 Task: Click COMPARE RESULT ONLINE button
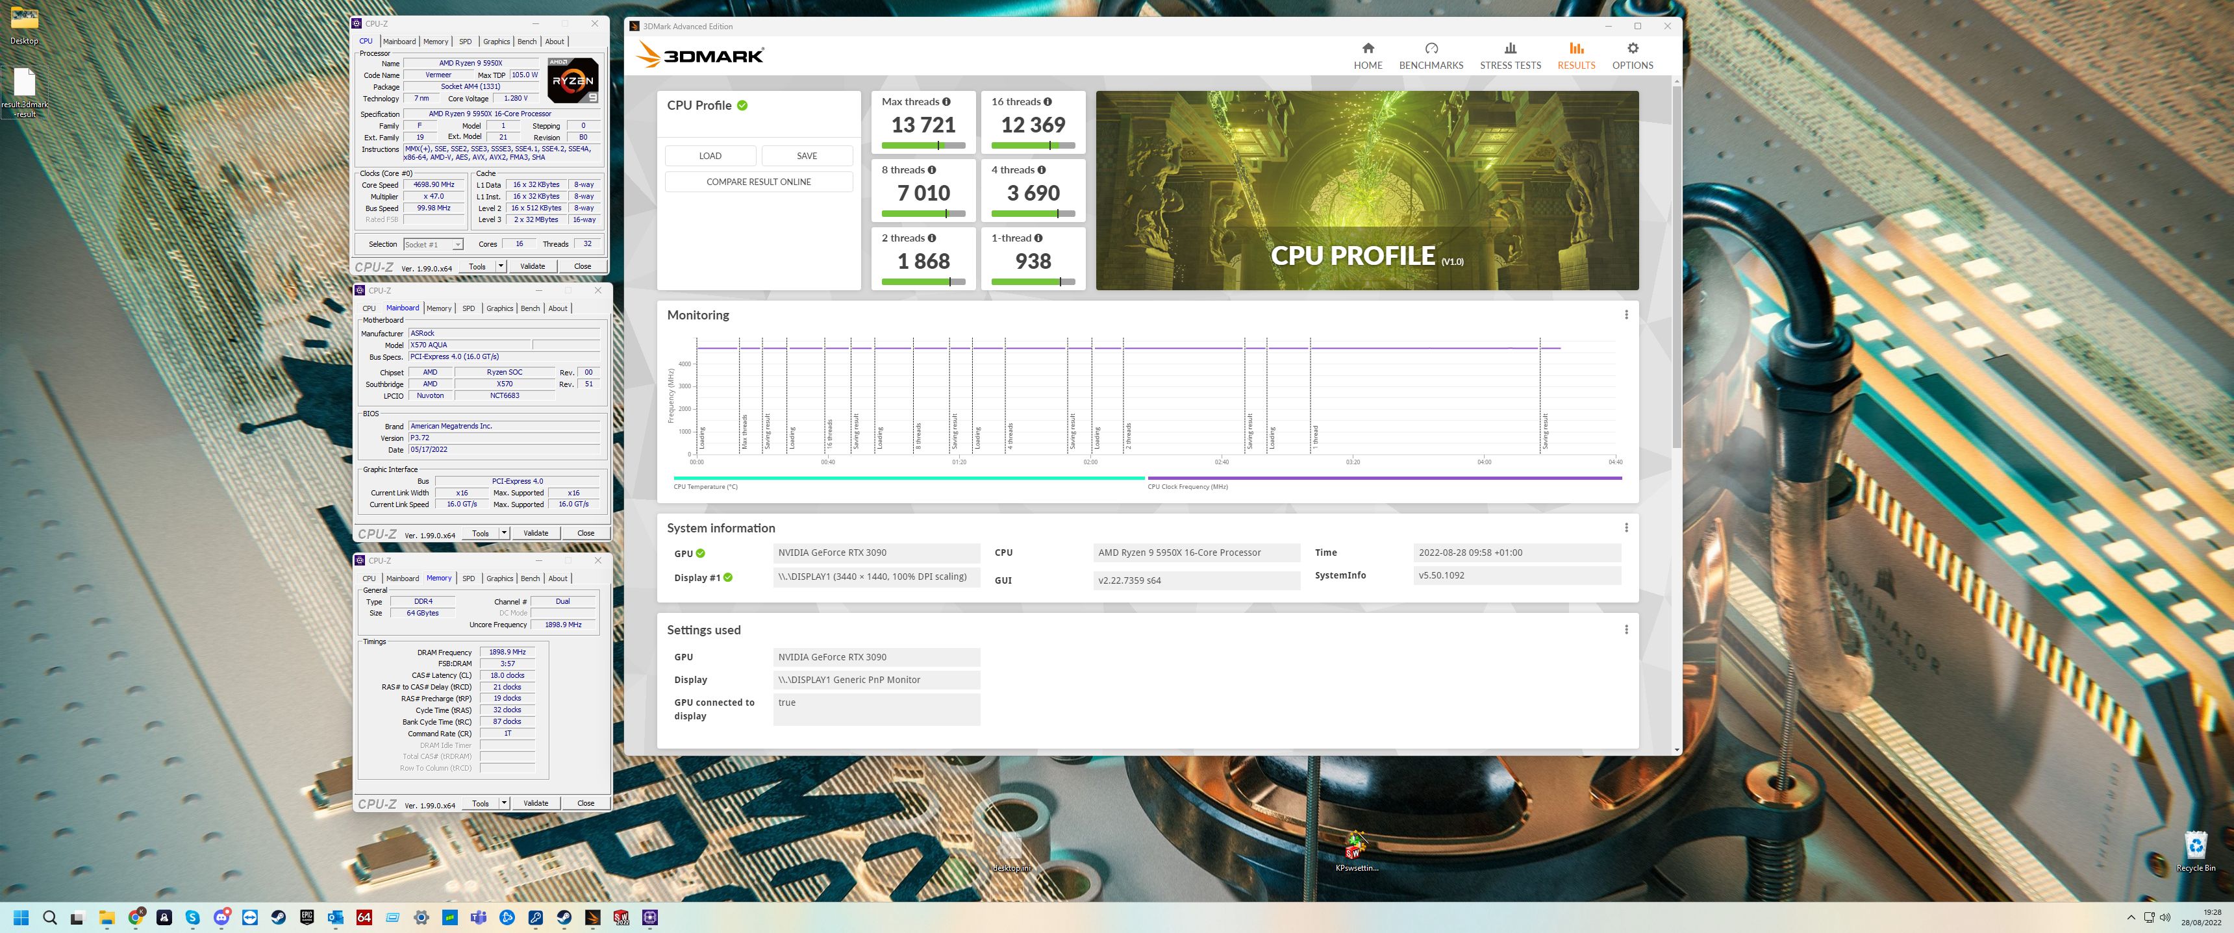coord(759,182)
